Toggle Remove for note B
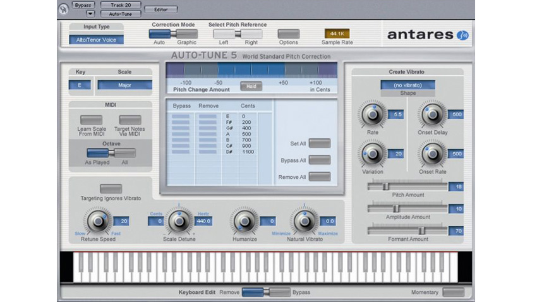The width and height of the screenshot is (537, 302). [x=208, y=140]
